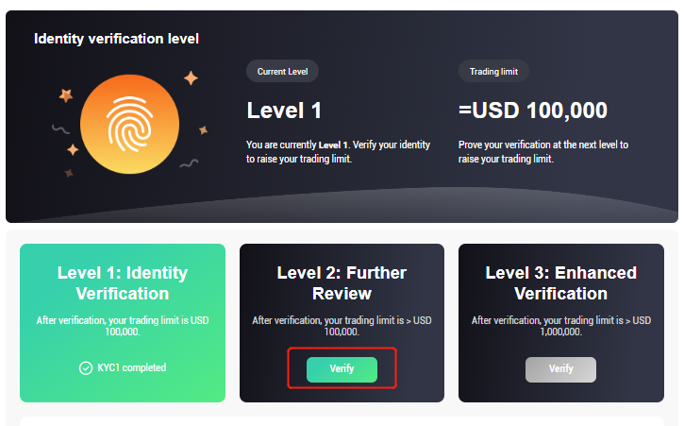Click the large Level 1 heading text

coord(284,111)
